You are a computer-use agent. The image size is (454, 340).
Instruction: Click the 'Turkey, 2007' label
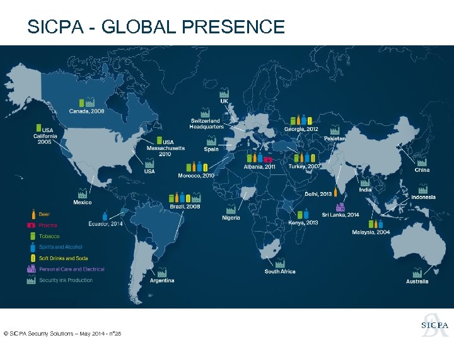tap(305, 166)
